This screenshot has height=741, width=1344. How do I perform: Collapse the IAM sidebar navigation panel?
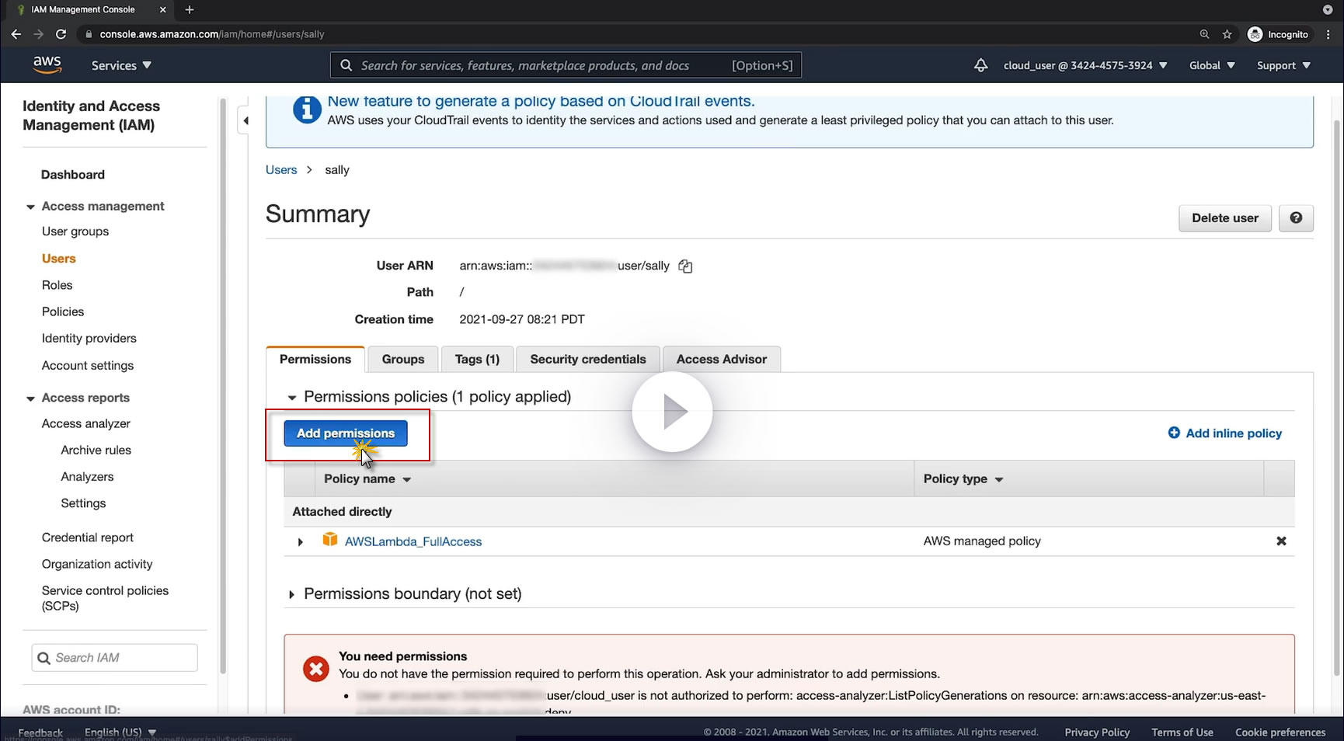pyautogui.click(x=246, y=120)
